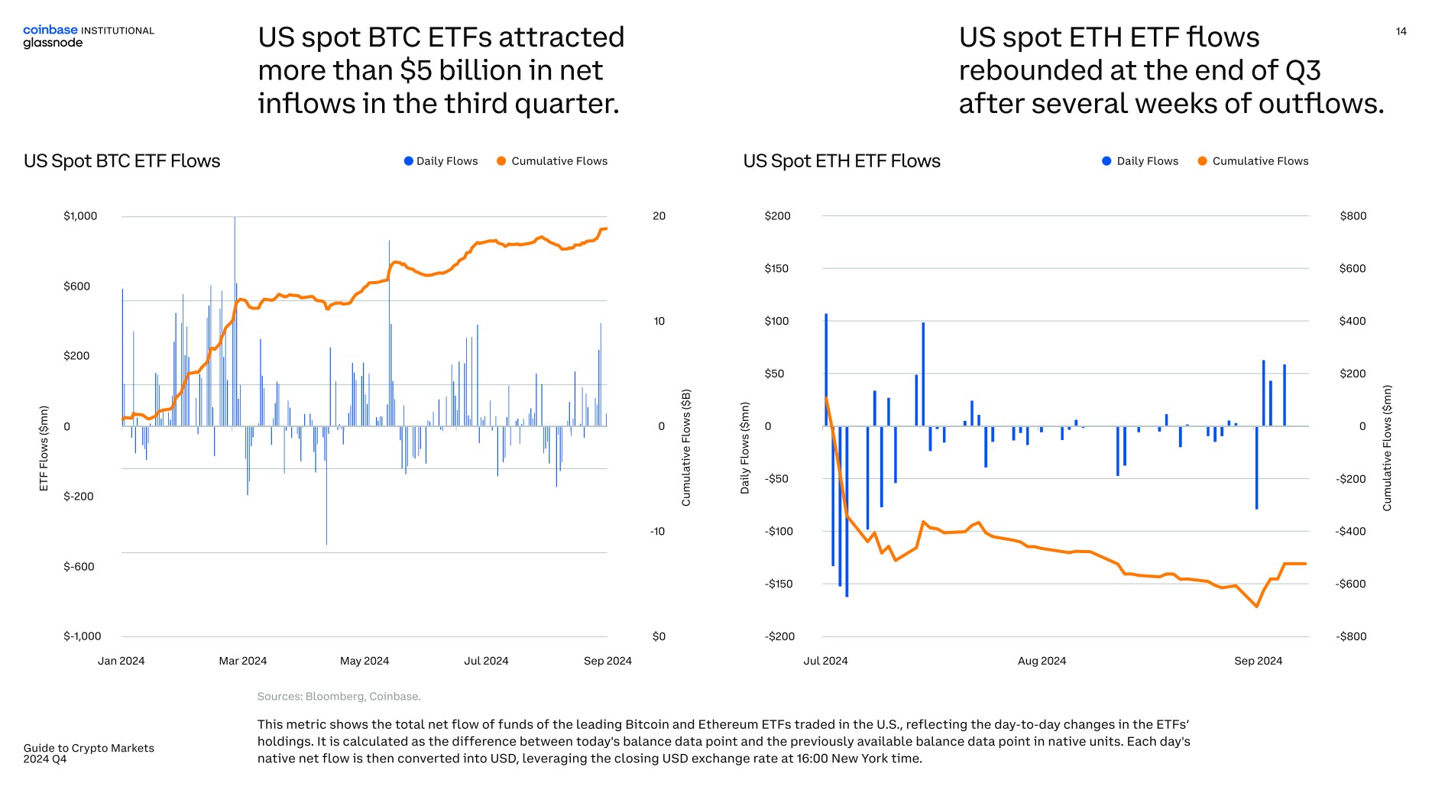Click the US Spot ETH ETF Flows title
1432x793 pixels.
point(842,161)
